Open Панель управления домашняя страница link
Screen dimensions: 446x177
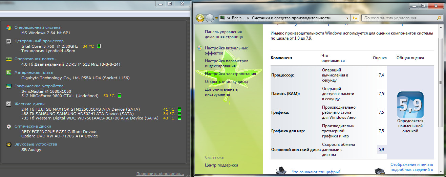click(x=224, y=34)
